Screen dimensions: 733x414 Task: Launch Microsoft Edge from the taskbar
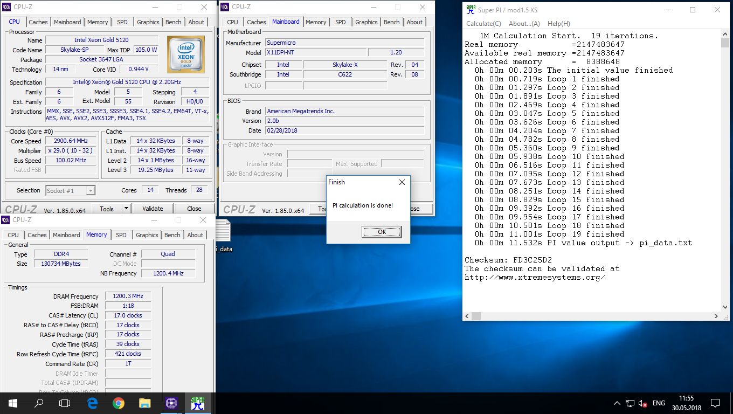point(92,403)
